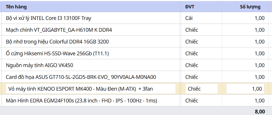272x115 pixels.
Task: Select the ASUS GT710 graphics card row
Action: pos(81,77)
